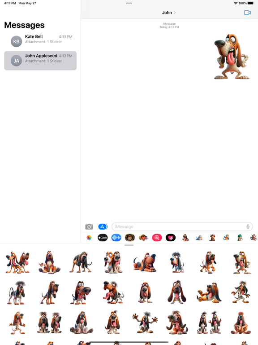Click the iMessage text input field
This screenshot has height=345, width=258.
pyautogui.click(x=182, y=226)
